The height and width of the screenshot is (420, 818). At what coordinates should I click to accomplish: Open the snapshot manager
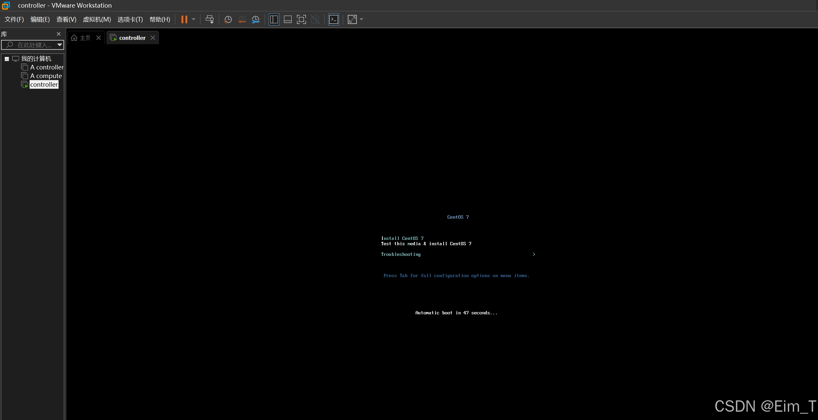click(x=255, y=20)
